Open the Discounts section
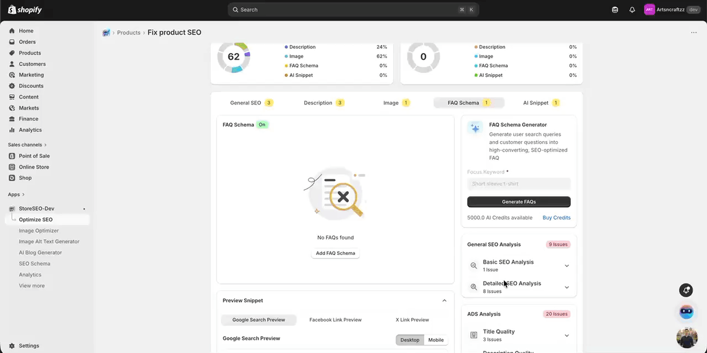The image size is (707, 353). (30, 85)
